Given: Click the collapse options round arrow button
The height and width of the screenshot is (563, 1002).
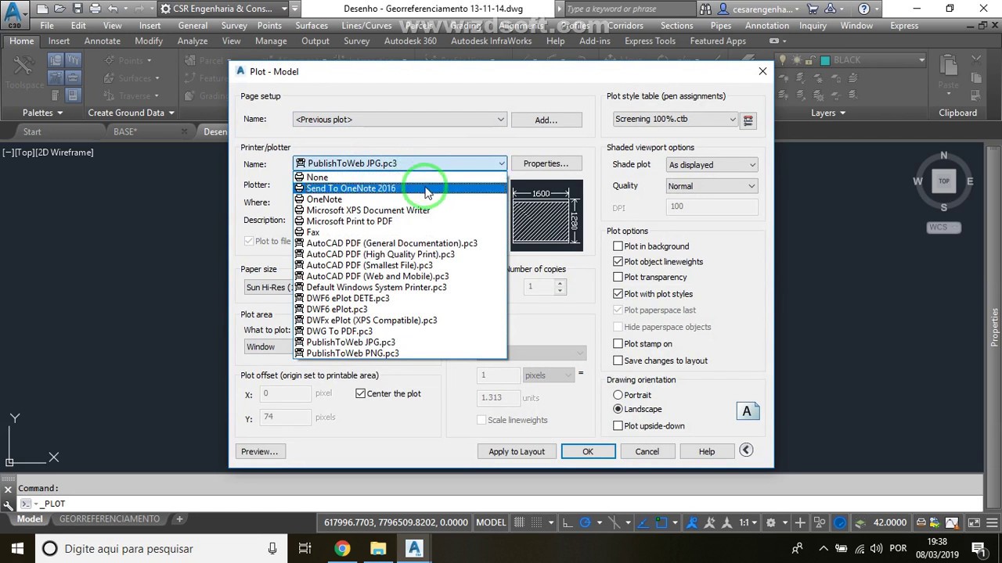Looking at the screenshot, I should 746,450.
